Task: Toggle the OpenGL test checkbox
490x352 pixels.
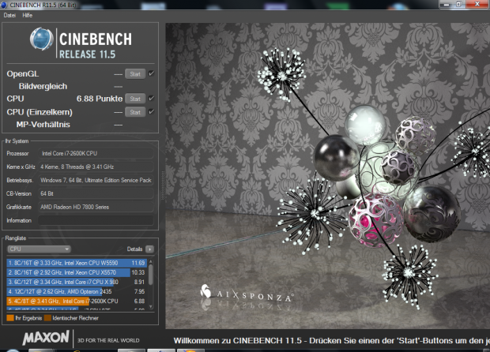Action: coord(151,73)
